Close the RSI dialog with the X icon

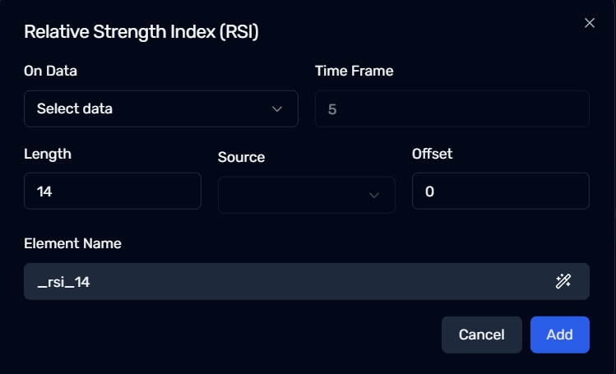[590, 23]
